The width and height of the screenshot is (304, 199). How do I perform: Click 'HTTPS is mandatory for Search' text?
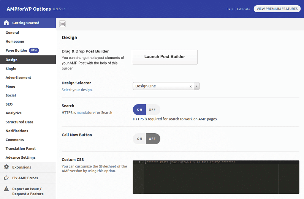coord(87,112)
